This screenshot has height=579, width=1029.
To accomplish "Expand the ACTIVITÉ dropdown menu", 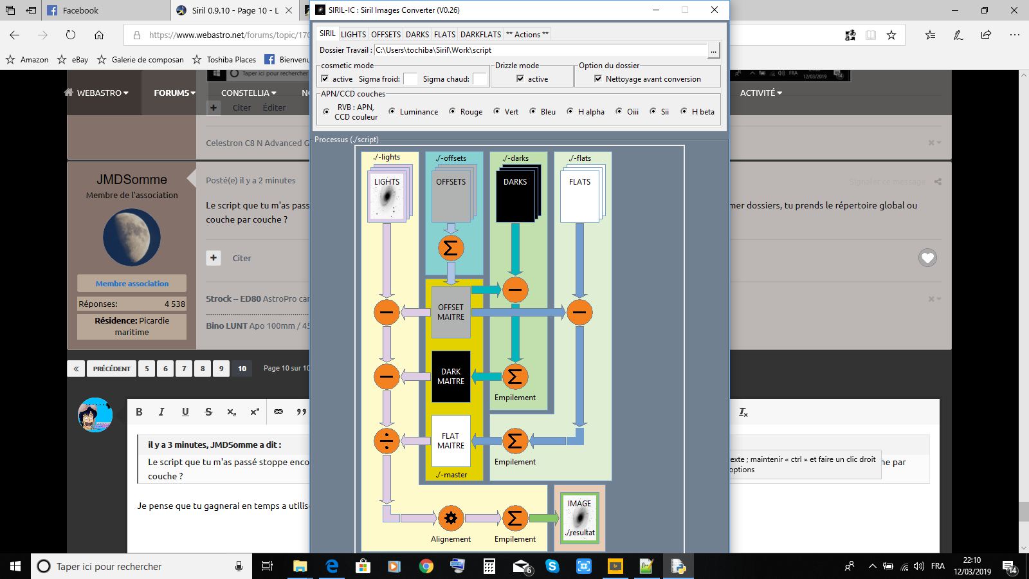I will pyautogui.click(x=761, y=93).
